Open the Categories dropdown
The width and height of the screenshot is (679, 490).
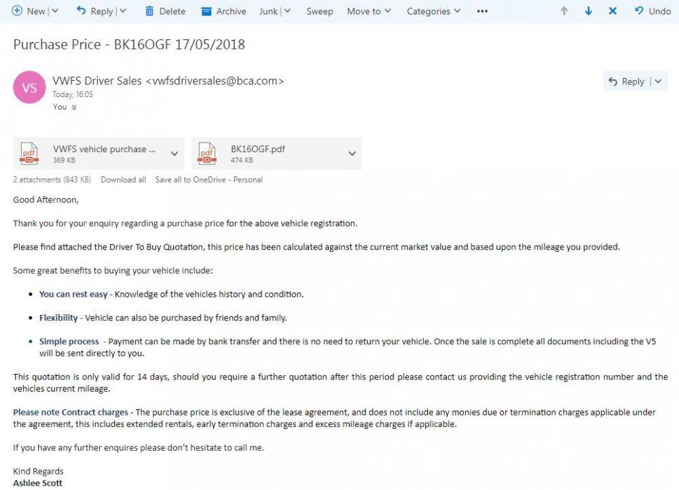pos(433,12)
